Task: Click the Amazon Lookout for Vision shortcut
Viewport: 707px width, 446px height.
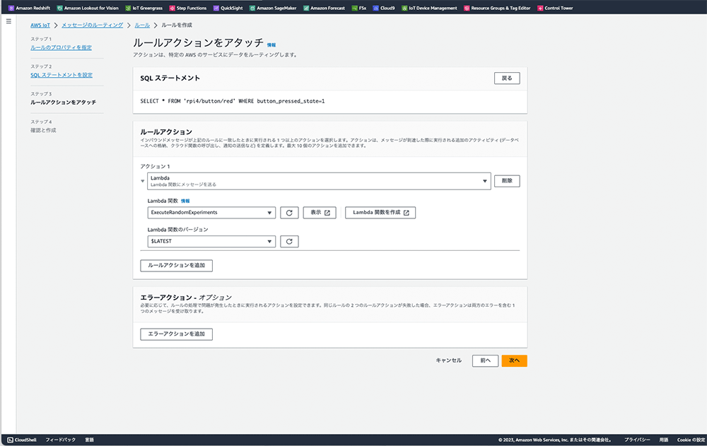Action: coord(88,8)
